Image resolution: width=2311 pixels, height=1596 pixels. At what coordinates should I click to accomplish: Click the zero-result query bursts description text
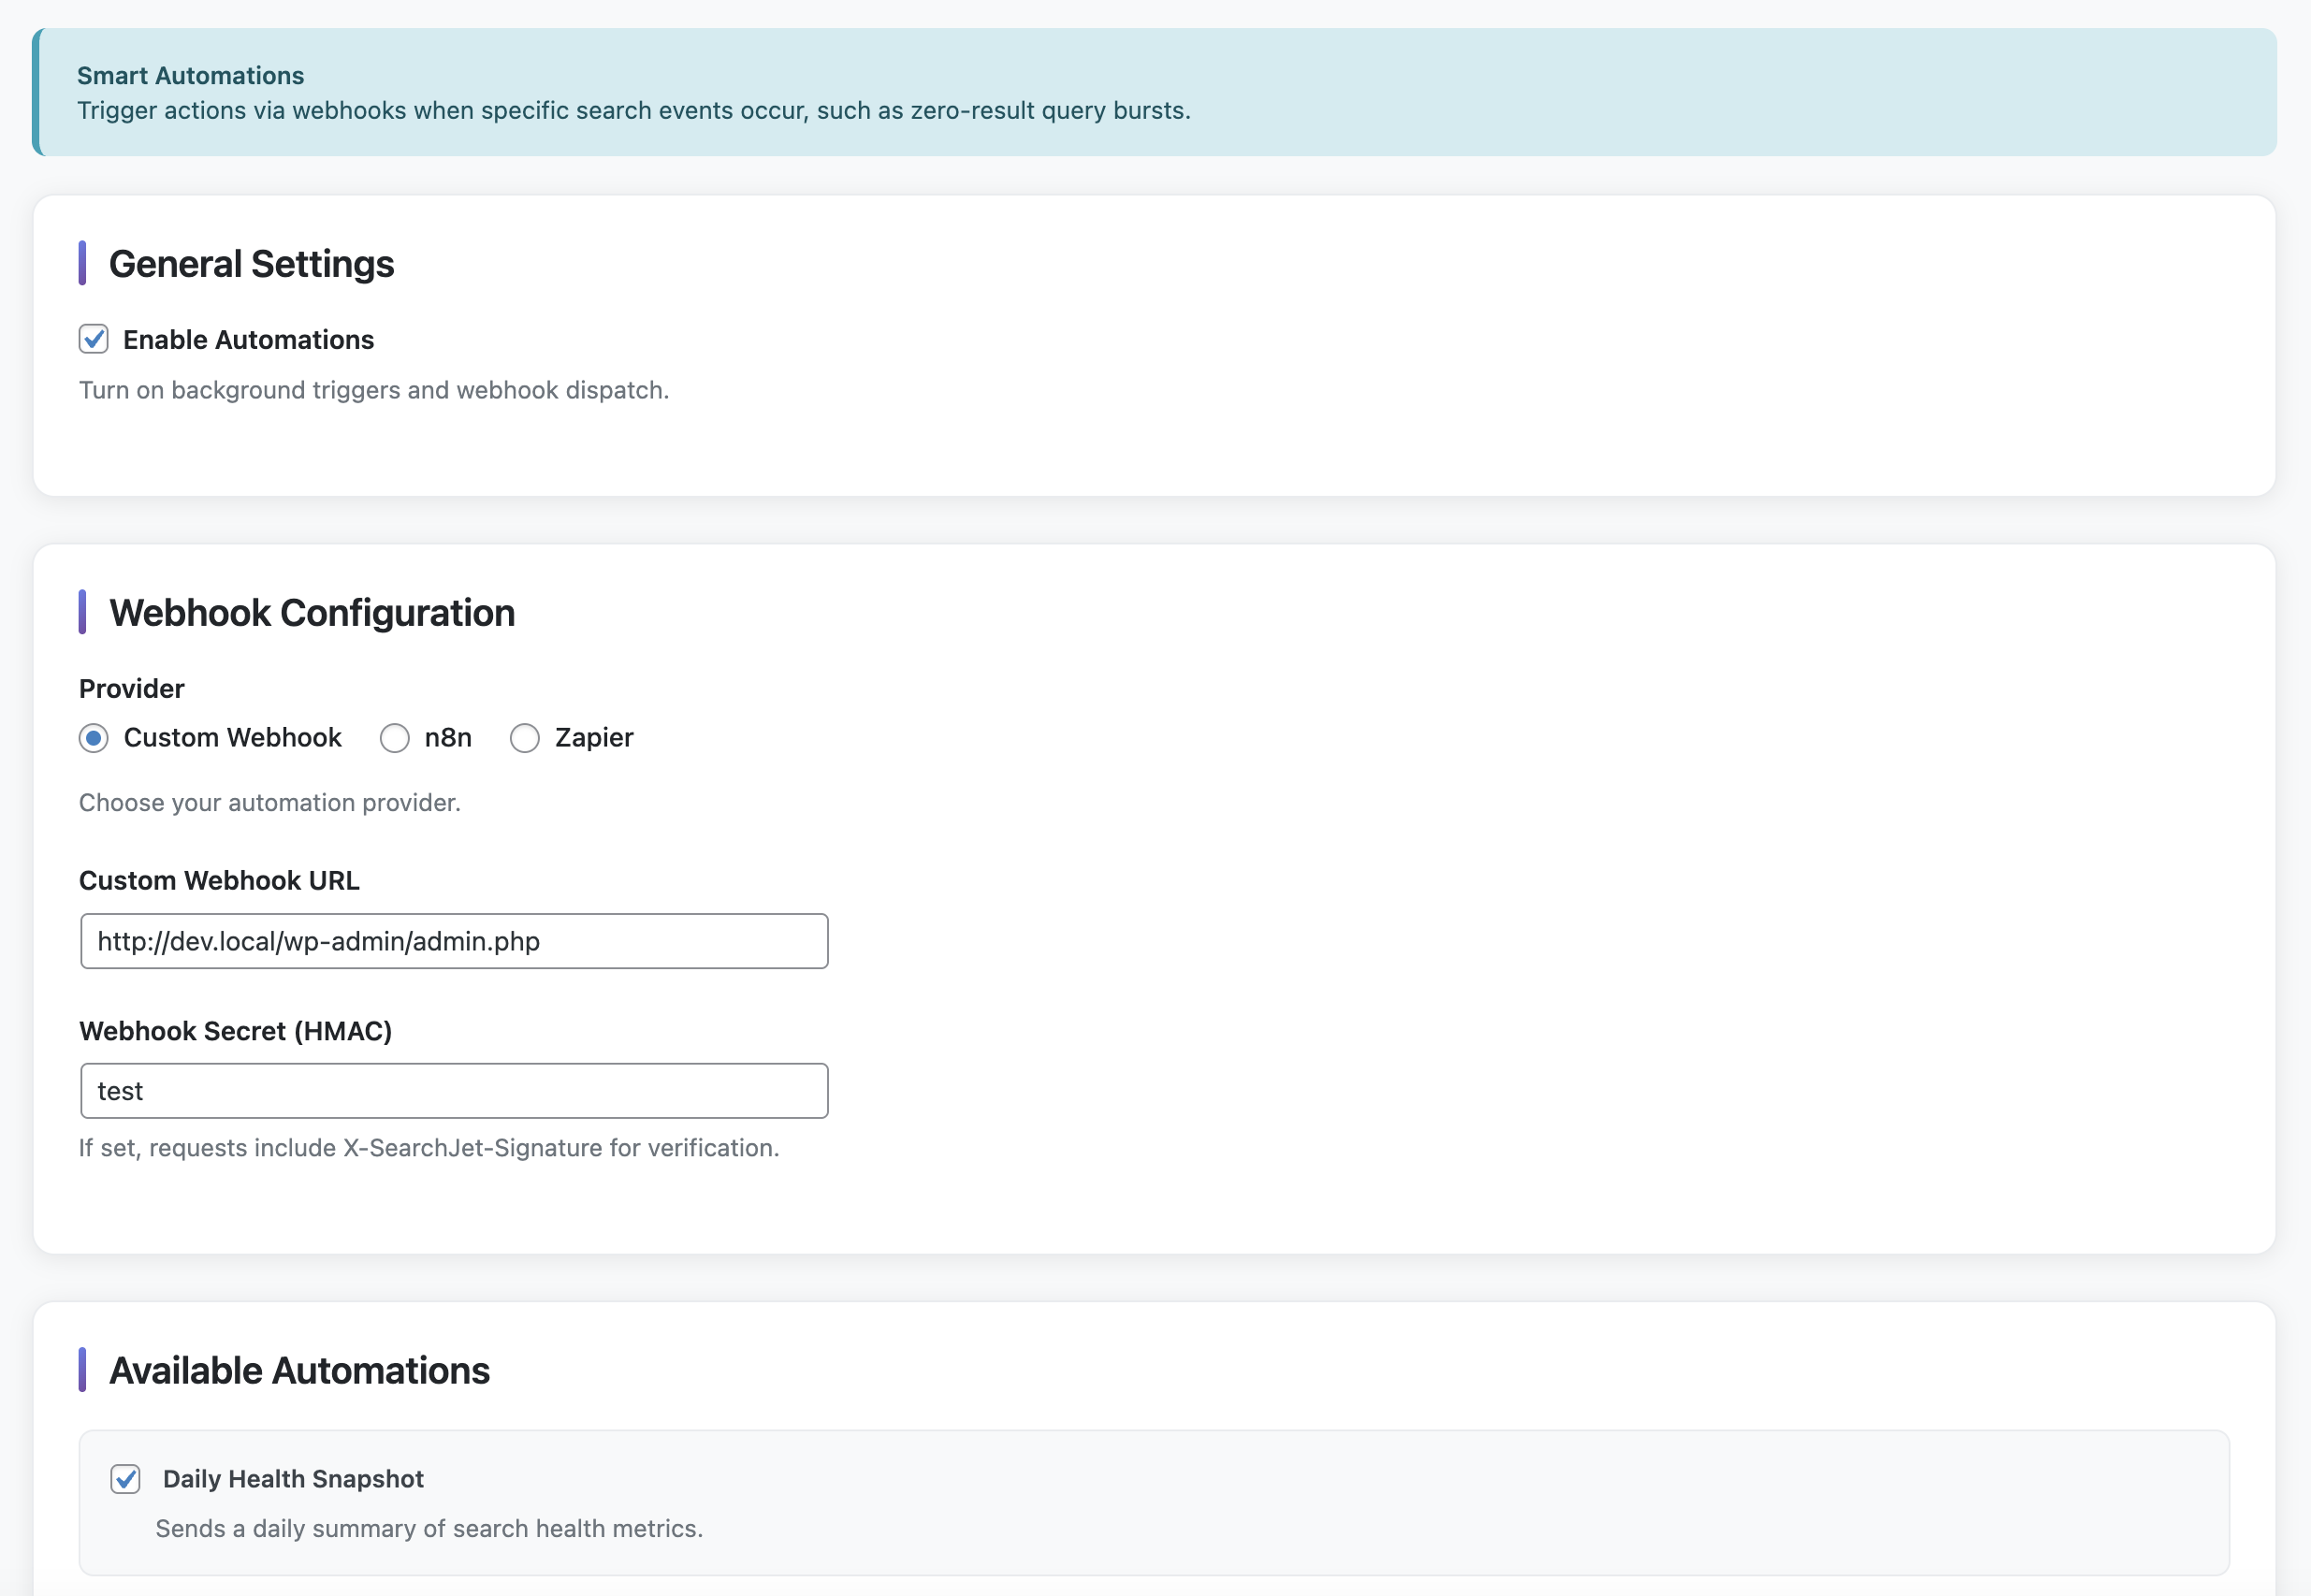click(x=634, y=111)
